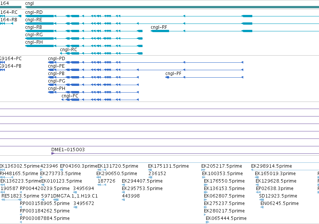The width and height of the screenshot is (319, 224).
Task: Choose transcript cngl-RH
Action: (34, 42)
